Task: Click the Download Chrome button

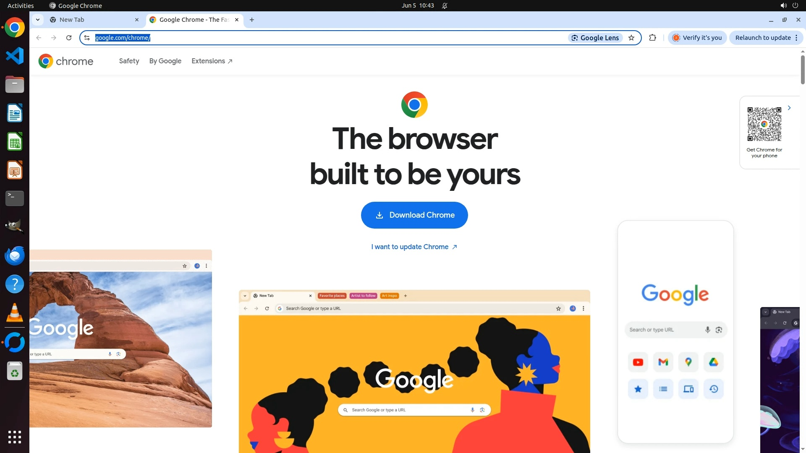Action: (414, 215)
